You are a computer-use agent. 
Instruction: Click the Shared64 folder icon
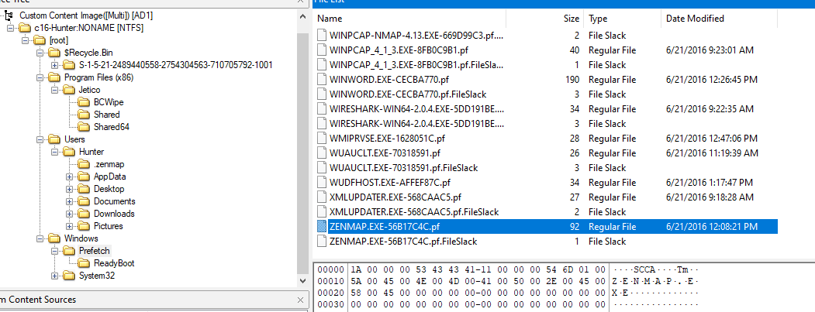pyautogui.click(x=85, y=127)
